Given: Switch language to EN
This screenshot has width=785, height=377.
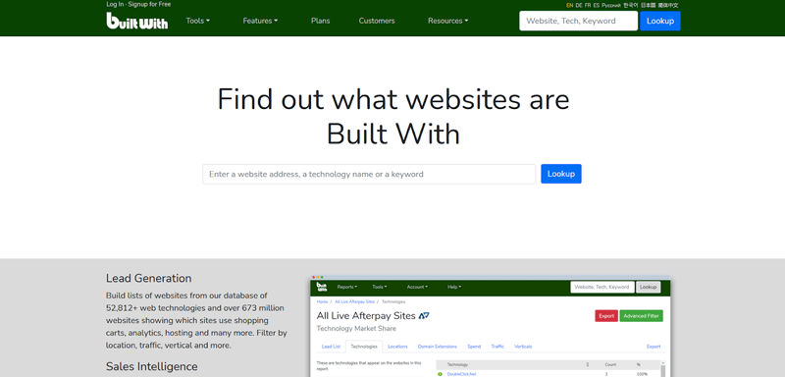Looking at the screenshot, I should pos(570,5).
